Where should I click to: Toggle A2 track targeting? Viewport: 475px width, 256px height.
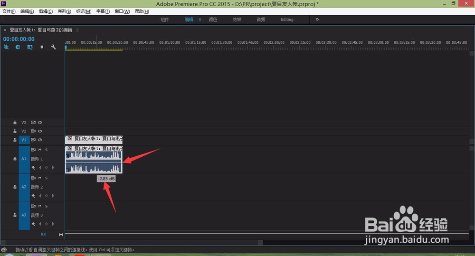coord(24,187)
